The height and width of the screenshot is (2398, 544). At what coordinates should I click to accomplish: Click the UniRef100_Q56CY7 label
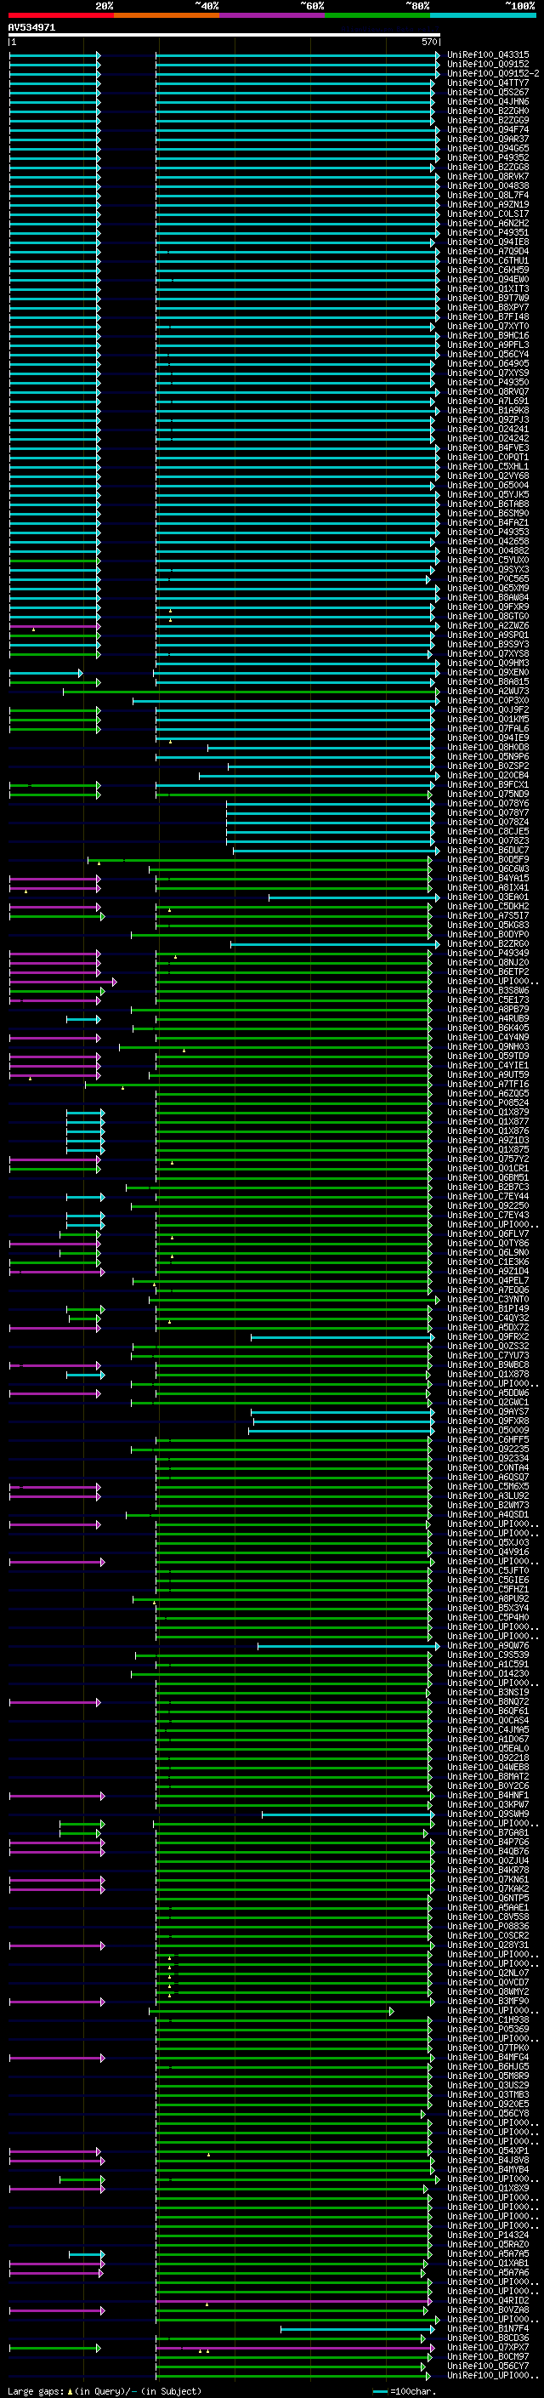click(488, 2366)
